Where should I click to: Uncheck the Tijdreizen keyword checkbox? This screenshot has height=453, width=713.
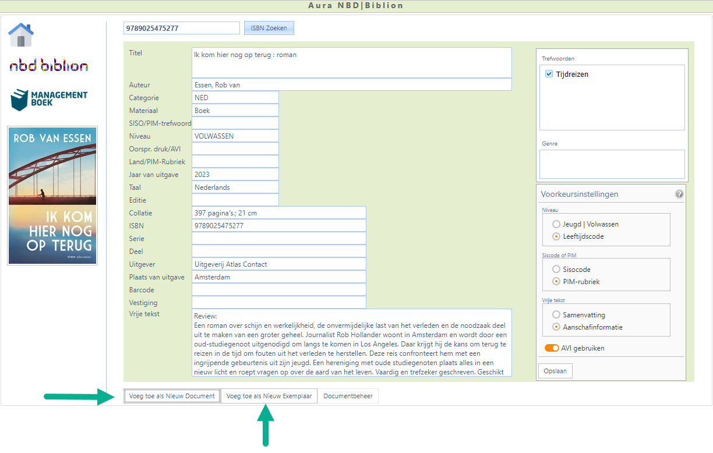click(549, 75)
